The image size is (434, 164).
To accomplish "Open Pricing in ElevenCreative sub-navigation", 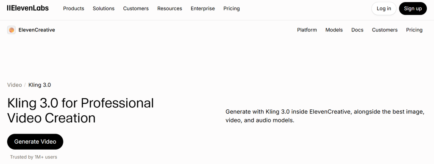I will click(x=415, y=30).
